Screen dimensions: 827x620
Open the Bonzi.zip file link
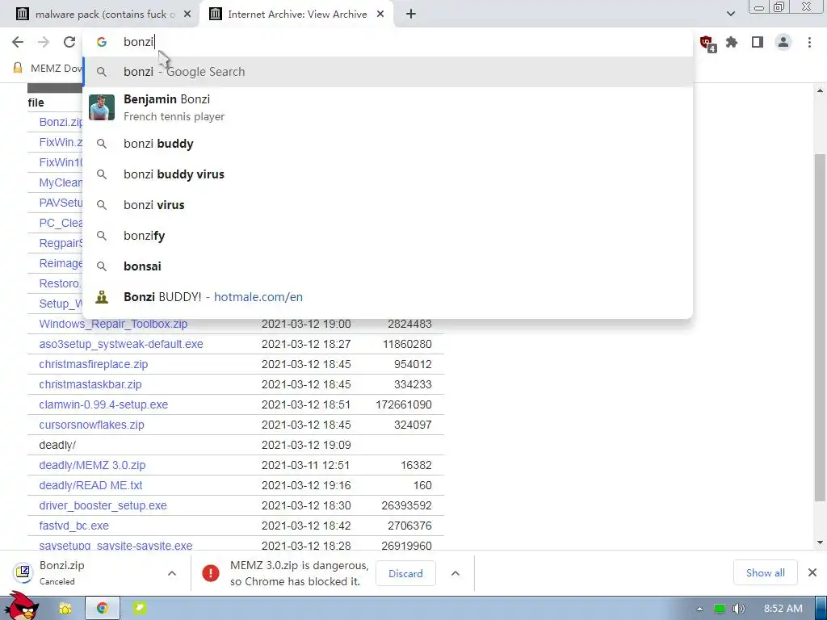[x=61, y=123]
